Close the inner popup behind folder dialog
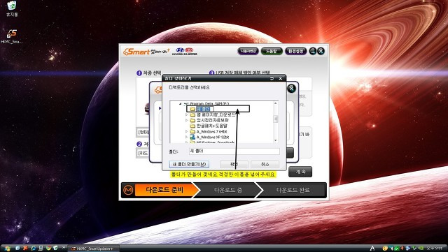Screen dimensions: 448x252 pyautogui.click(x=291, y=89)
